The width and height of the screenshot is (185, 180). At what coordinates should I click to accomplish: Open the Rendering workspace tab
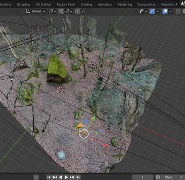pyautogui.click(x=125, y=4)
